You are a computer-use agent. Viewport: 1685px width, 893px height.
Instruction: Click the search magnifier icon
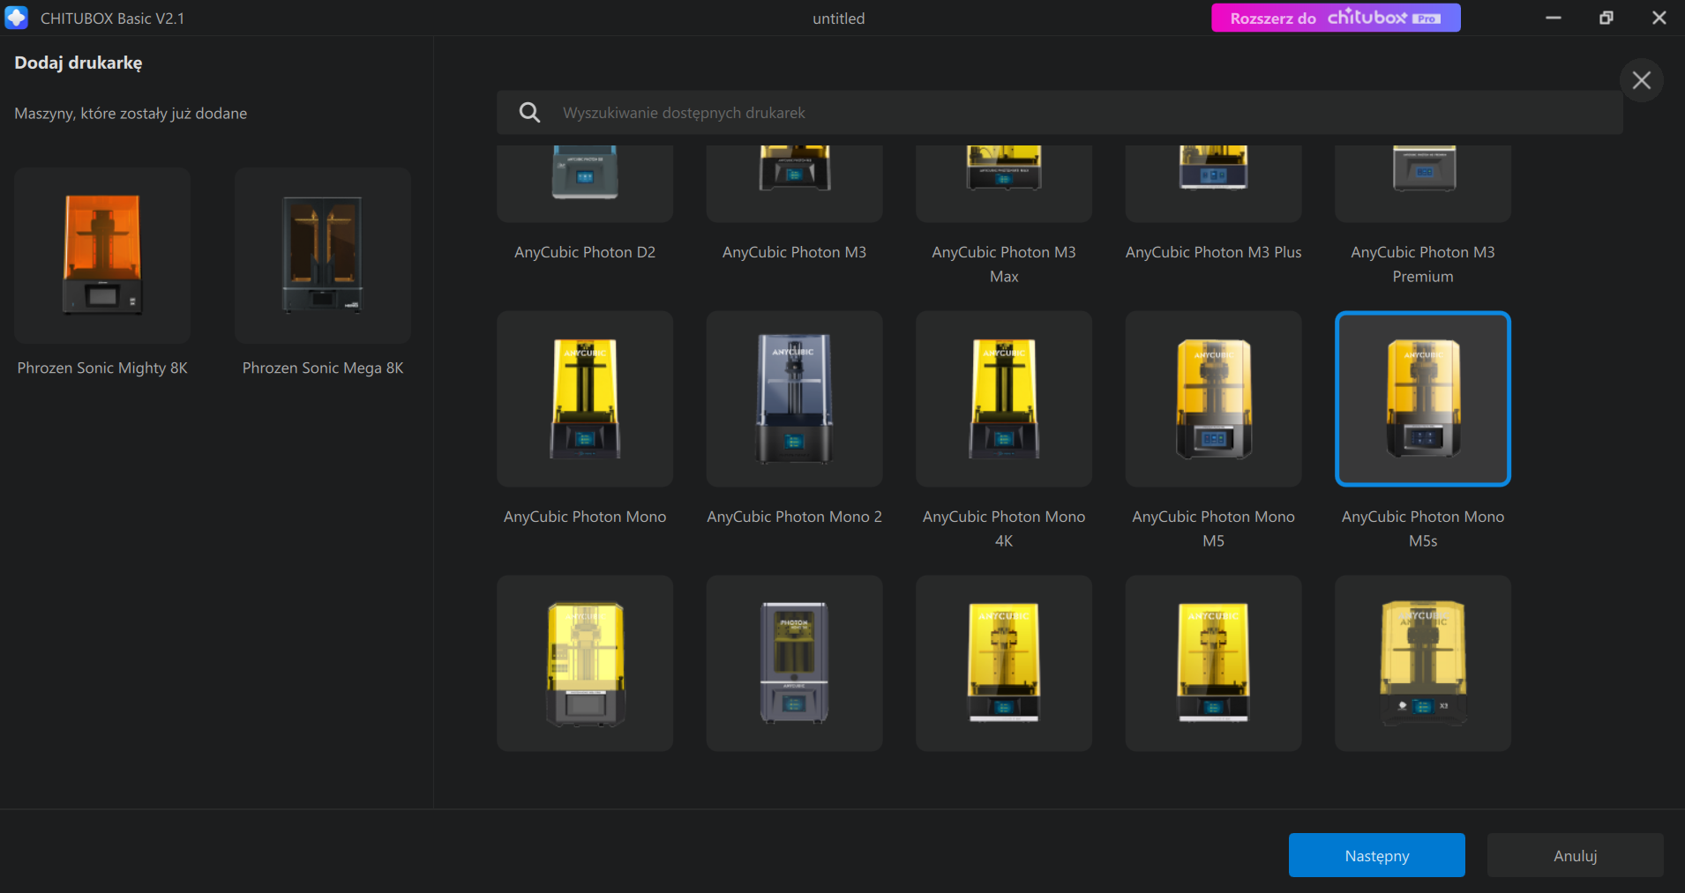[x=529, y=113]
